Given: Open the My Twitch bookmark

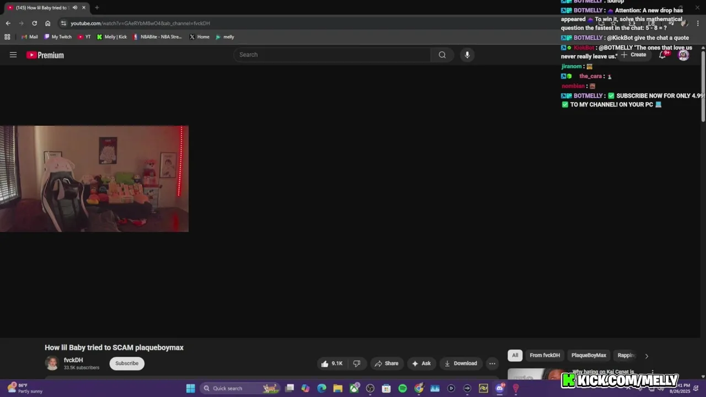Looking at the screenshot, I should tap(57, 37).
